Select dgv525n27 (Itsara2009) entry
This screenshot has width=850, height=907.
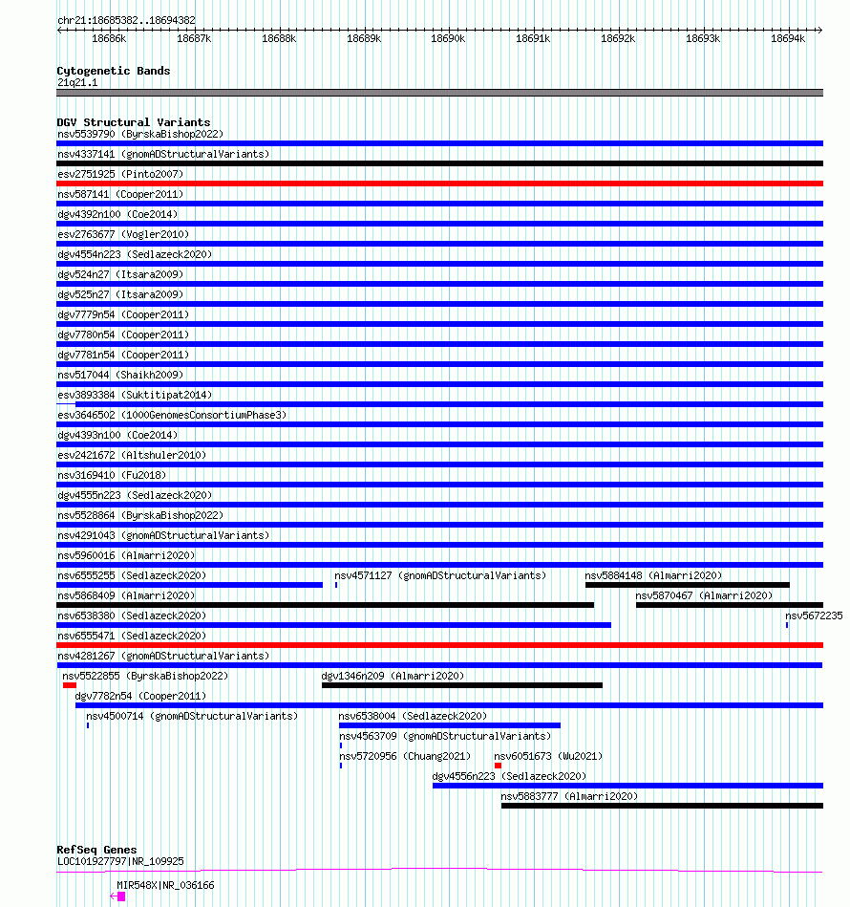coord(120,294)
